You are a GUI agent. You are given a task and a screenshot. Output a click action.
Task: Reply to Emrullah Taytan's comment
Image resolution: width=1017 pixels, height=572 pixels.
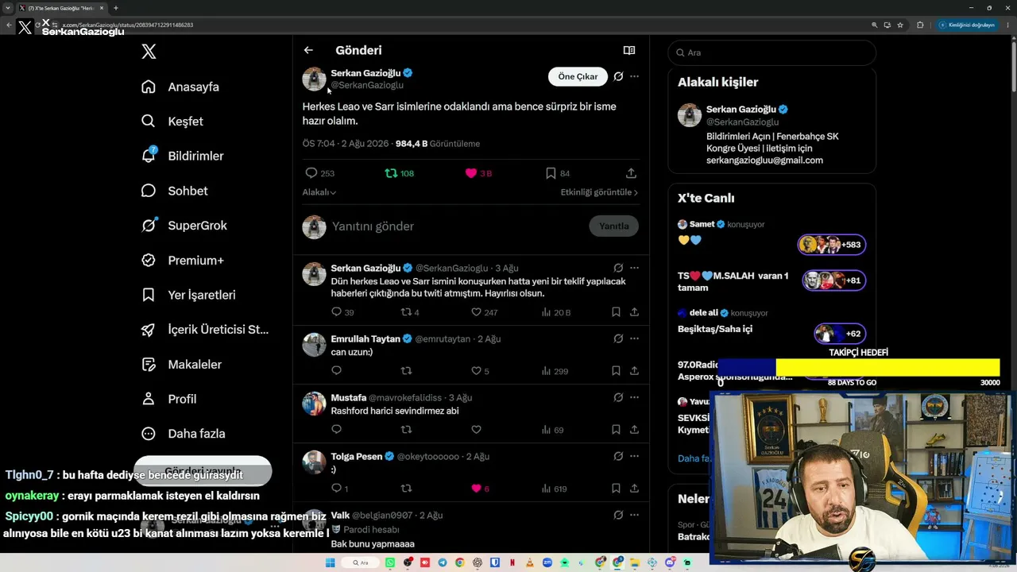click(x=336, y=371)
